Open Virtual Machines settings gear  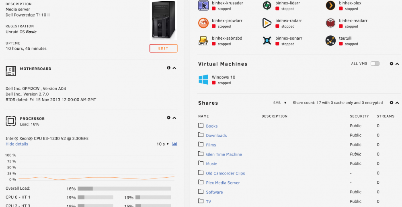point(392,64)
